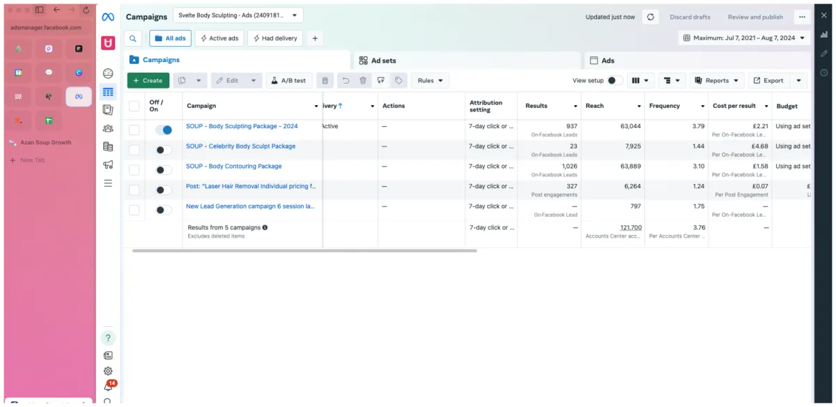Open the Help question mark icon
Viewport: 836px width, 407px height.
pos(108,338)
